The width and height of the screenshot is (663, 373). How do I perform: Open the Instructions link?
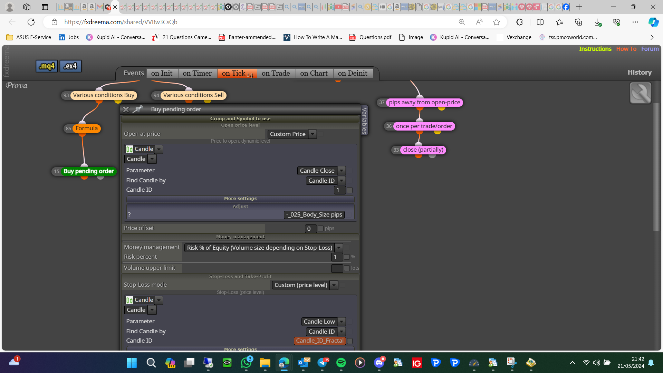(595, 49)
